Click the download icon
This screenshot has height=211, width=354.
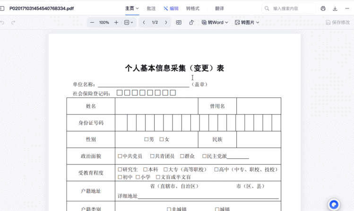(x=335, y=9)
